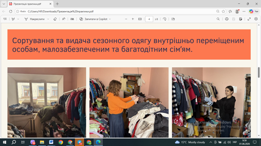This screenshot has height=146, width=261.
Task: Show hidden system tray icons
Action: [x=211, y=142]
